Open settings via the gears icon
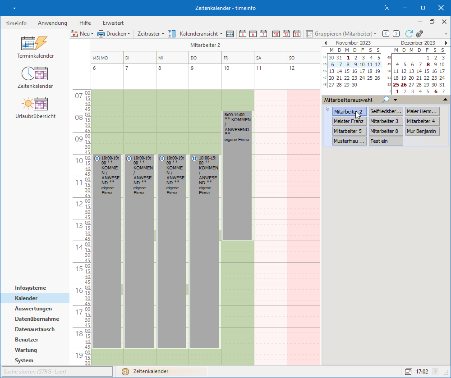451x378 pixels. [419, 34]
